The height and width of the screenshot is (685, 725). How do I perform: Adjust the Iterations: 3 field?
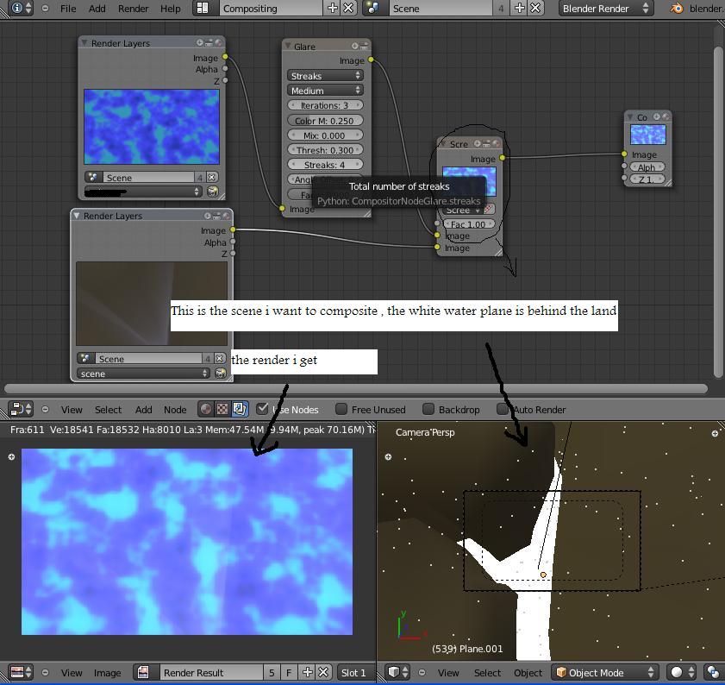(325, 105)
